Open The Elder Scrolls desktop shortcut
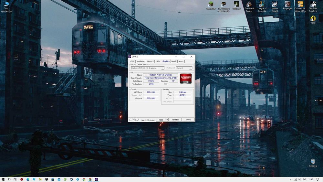Screen dimensions: 323x182 tap(313, 6)
